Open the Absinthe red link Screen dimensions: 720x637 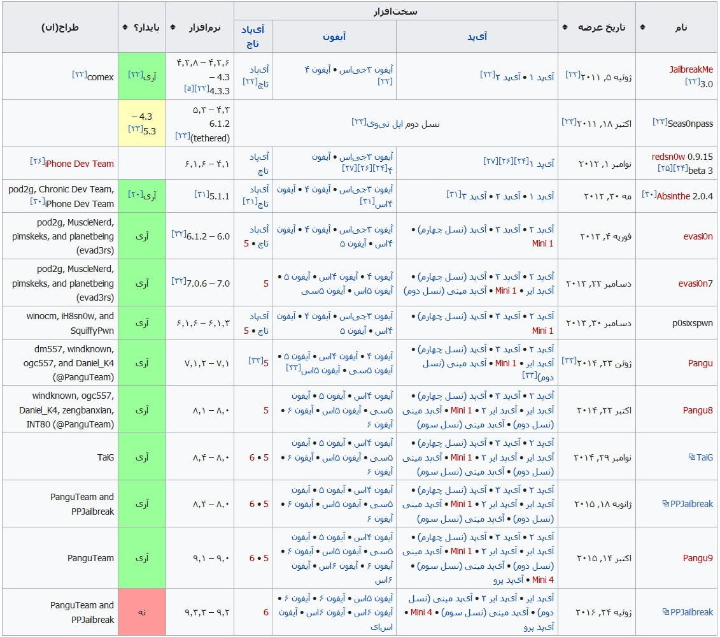click(674, 196)
